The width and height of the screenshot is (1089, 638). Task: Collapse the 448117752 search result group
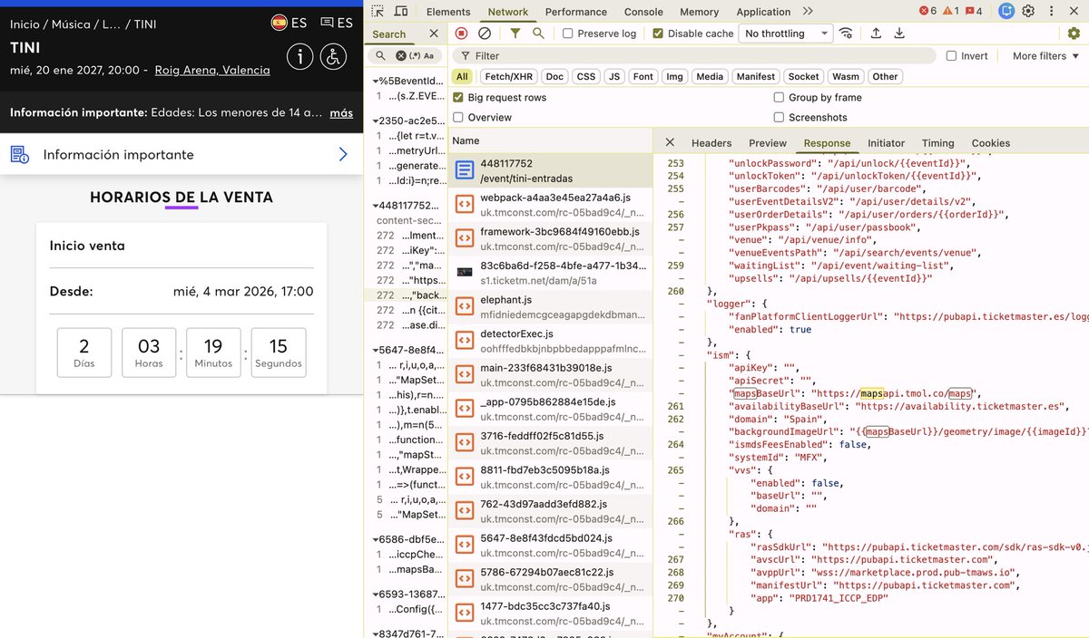(x=375, y=206)
